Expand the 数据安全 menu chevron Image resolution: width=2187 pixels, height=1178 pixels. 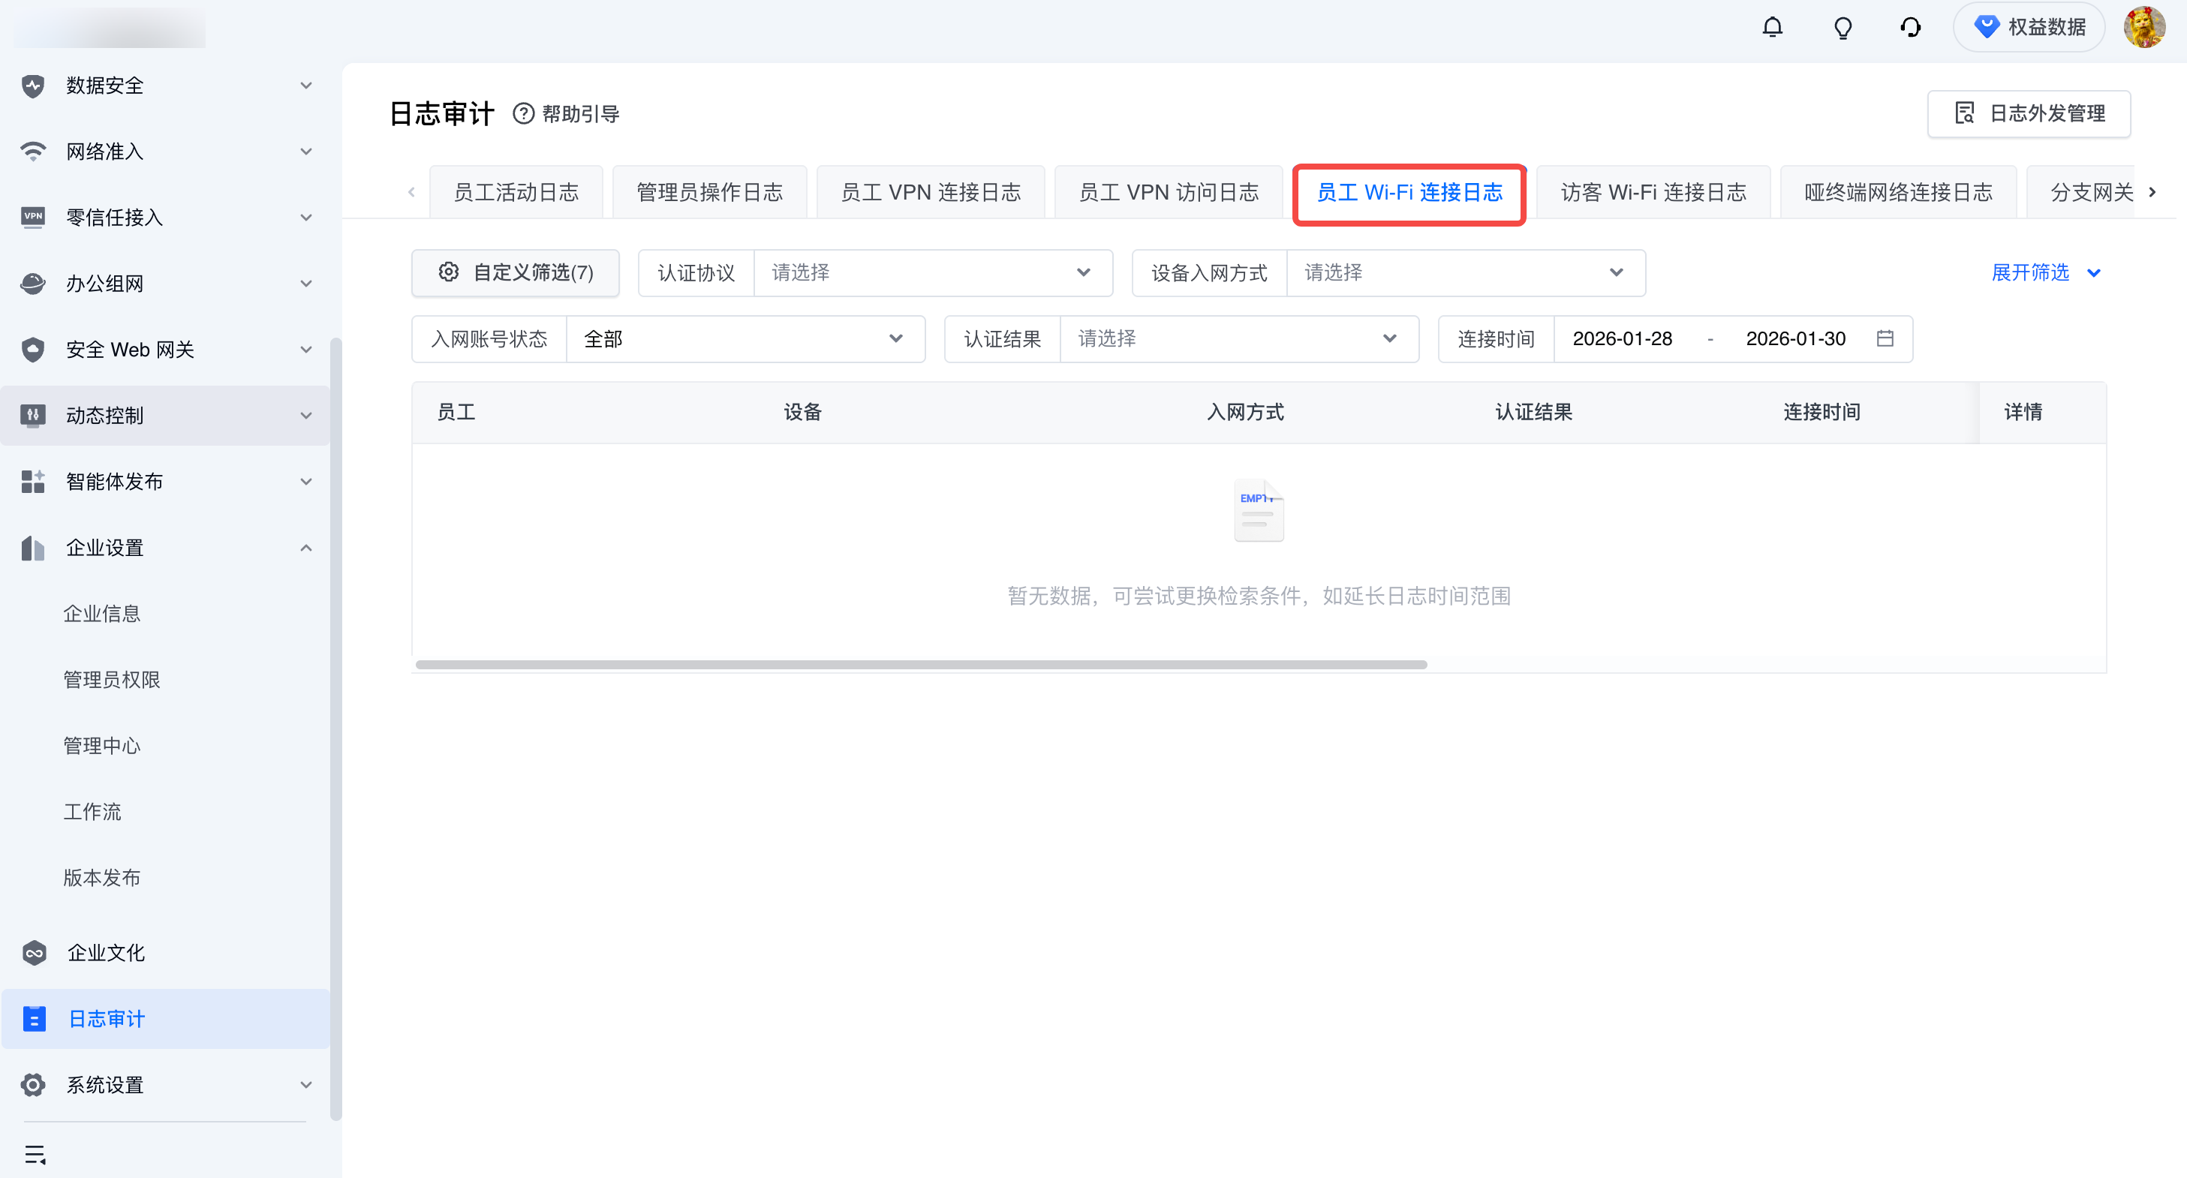(x=306, y=85)
